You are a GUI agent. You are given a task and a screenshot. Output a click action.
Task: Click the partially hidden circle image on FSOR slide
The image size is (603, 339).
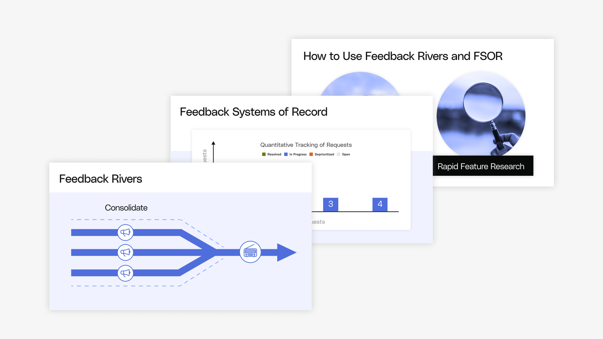click(360, 85)
